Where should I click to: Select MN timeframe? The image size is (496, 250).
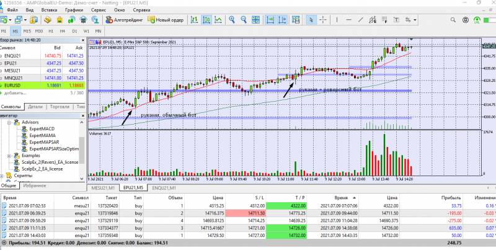[x=99, y=32]
